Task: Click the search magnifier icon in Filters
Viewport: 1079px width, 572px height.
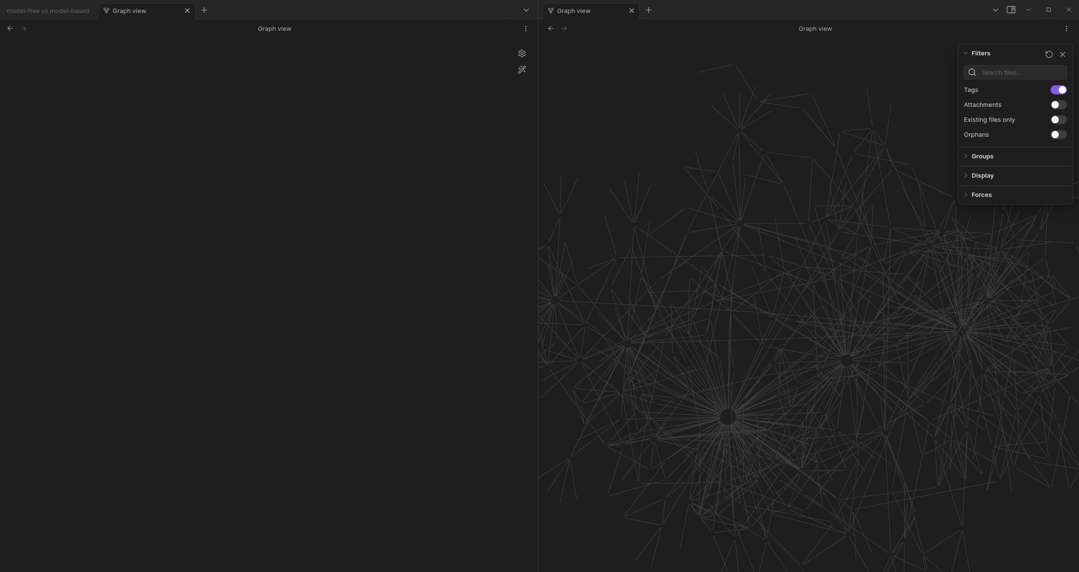Action: point(972,72)
